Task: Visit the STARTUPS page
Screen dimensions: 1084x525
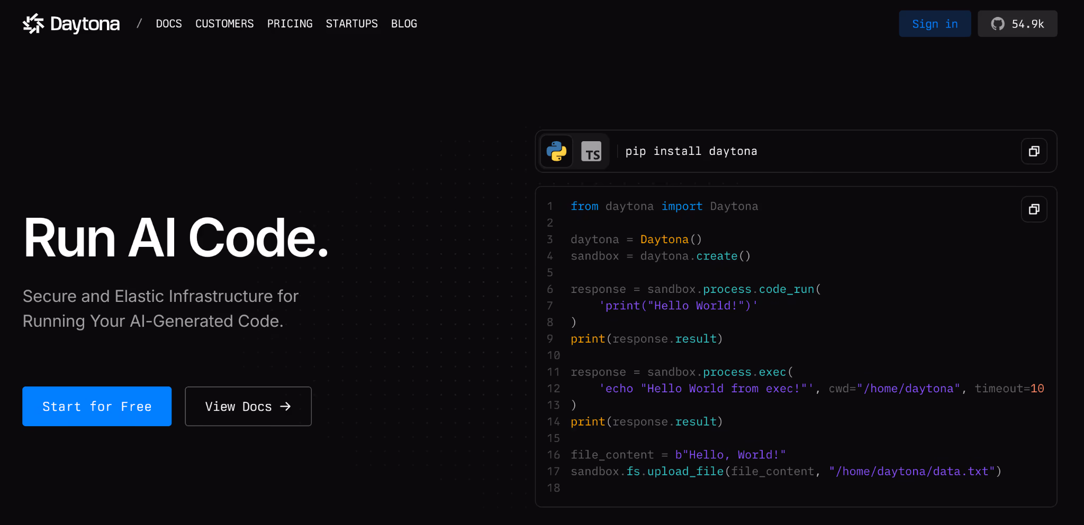Action: pyautogui.click(x=352, y=23)
